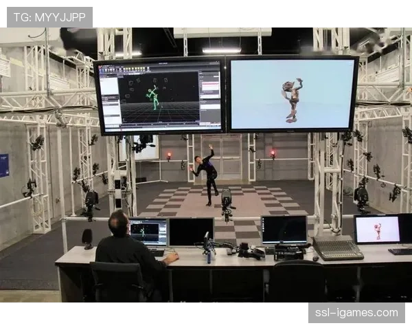Click the red tally light on back wall
412x330 pixels.
coord(168,156)
